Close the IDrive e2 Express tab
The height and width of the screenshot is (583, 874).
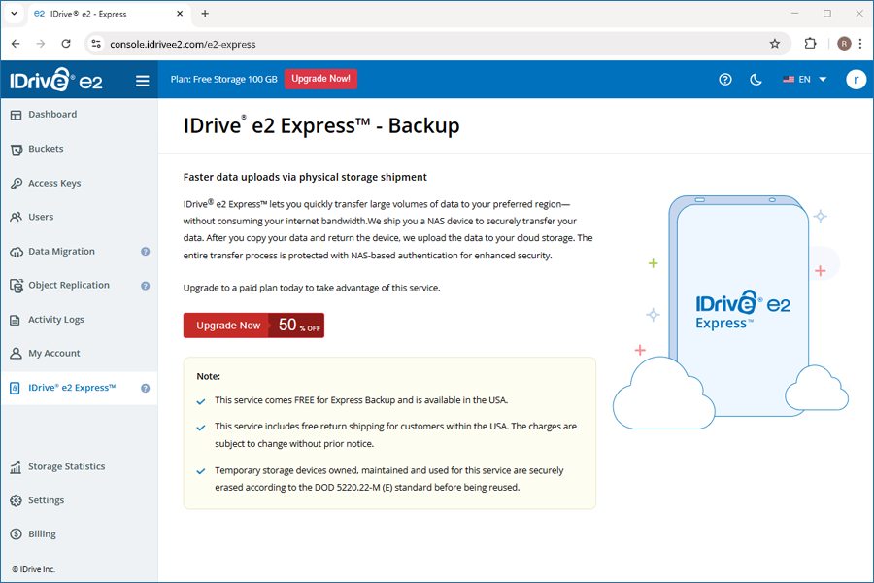tap(180, 14)
